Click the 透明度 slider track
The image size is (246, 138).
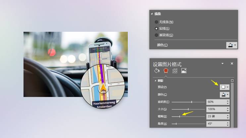click(188, 102)
